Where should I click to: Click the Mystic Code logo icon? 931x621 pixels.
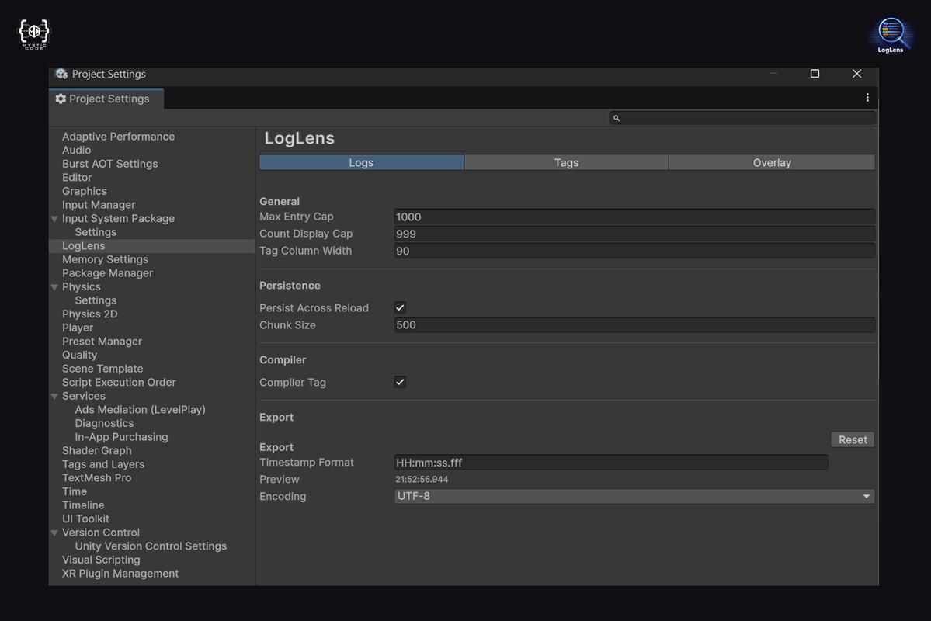pyautogui.click(x=34, y=34)
